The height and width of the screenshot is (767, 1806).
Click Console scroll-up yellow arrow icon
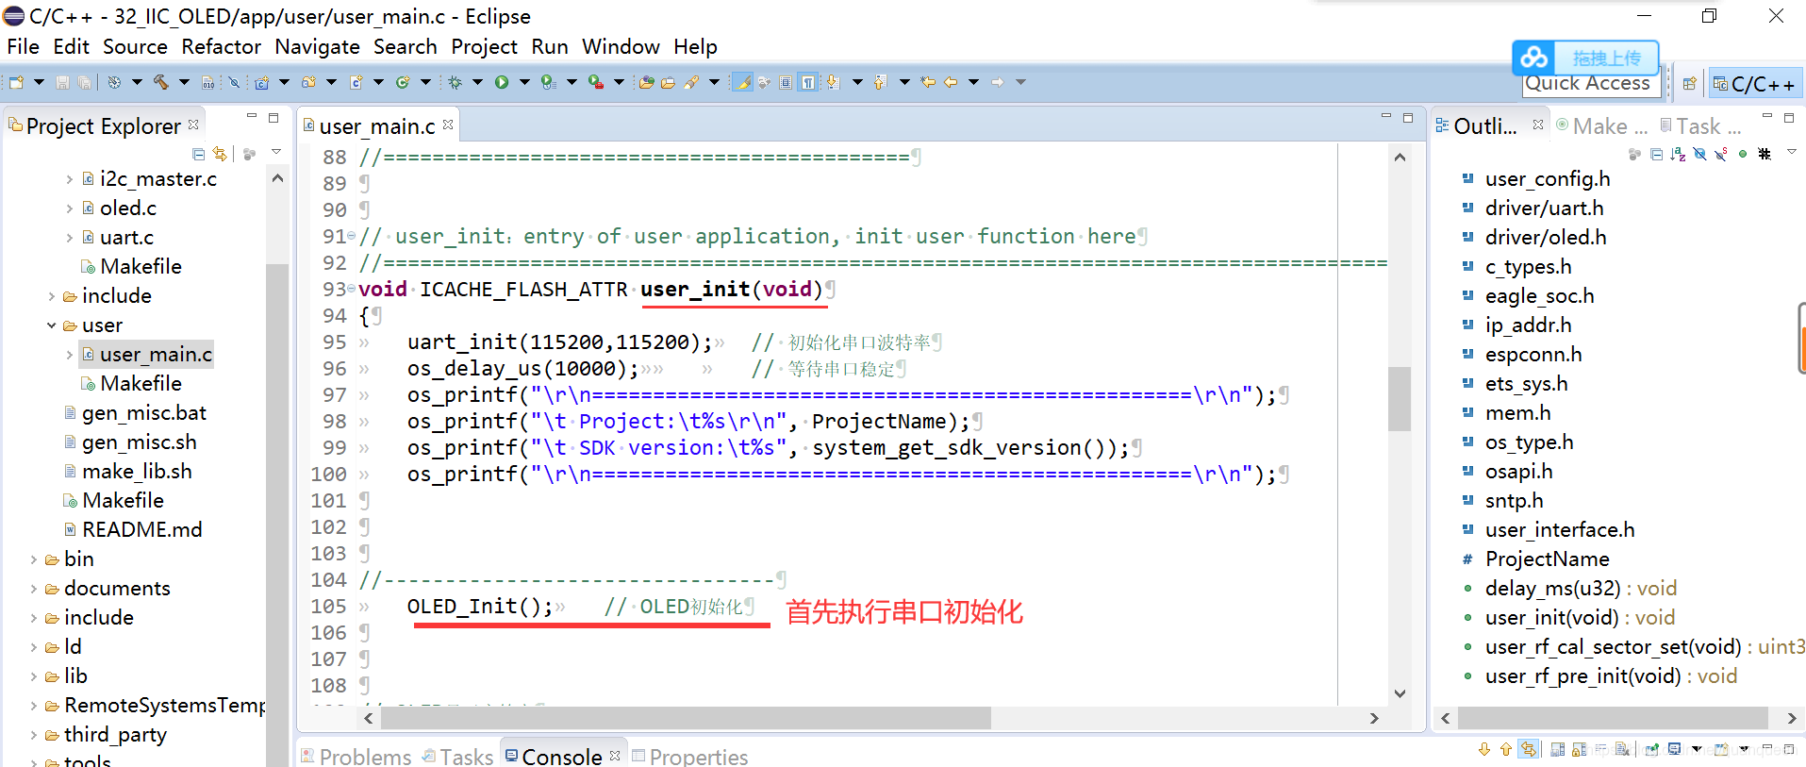pos(1506,749)
